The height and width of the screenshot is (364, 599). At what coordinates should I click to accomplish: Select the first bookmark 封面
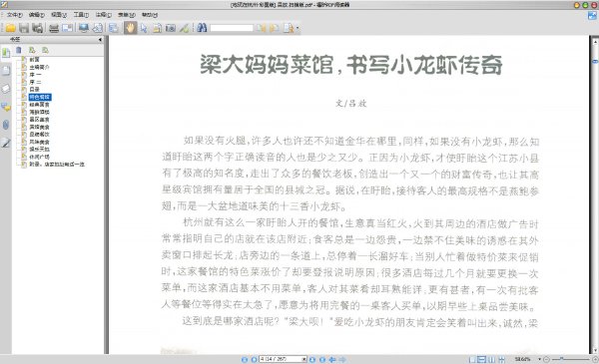[34, 60]
